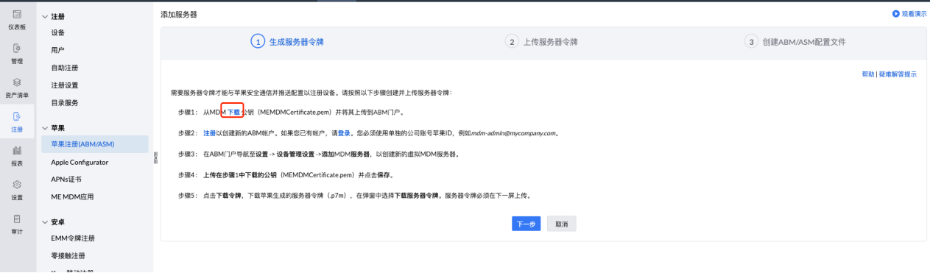Open the 资产清单 inventory icon
Screen dimensions: 933x273
17,82
